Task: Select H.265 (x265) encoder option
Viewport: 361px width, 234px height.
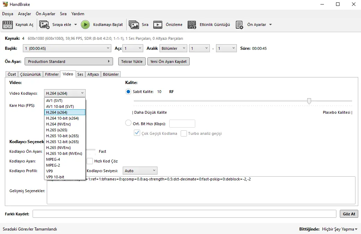Action: 65,130
